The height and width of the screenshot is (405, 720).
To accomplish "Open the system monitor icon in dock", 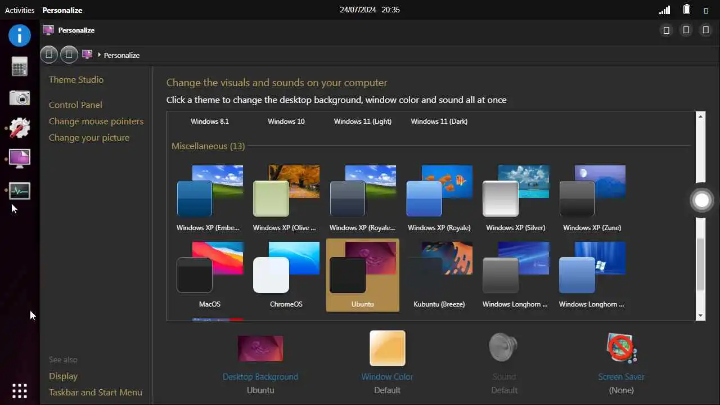I will point(20,191).
